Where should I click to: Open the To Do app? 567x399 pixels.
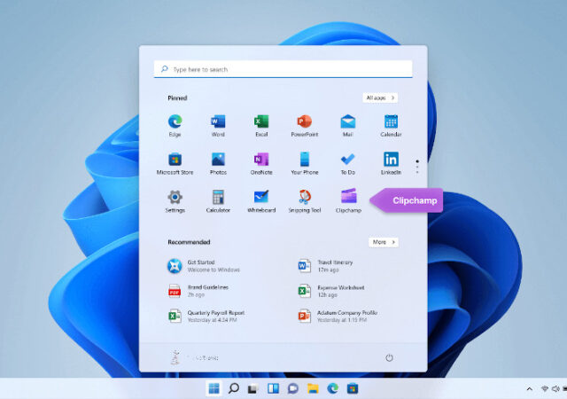[x=348, y=160]
